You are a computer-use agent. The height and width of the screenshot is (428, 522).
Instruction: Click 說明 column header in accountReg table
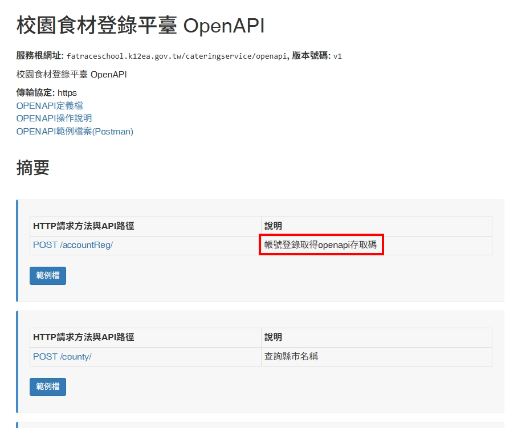pyautogui.click(x=273, y=226)
